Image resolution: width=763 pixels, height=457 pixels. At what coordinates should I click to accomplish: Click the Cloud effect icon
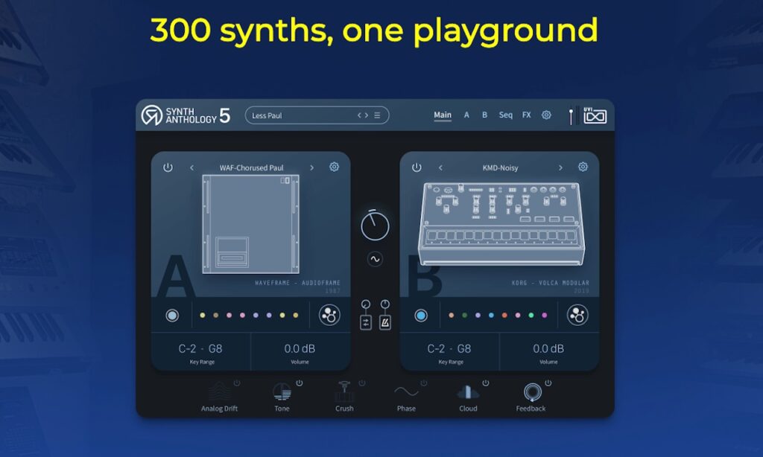click(468, 392)
